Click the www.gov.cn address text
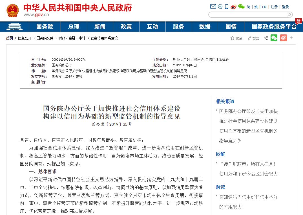 (36, 15)
